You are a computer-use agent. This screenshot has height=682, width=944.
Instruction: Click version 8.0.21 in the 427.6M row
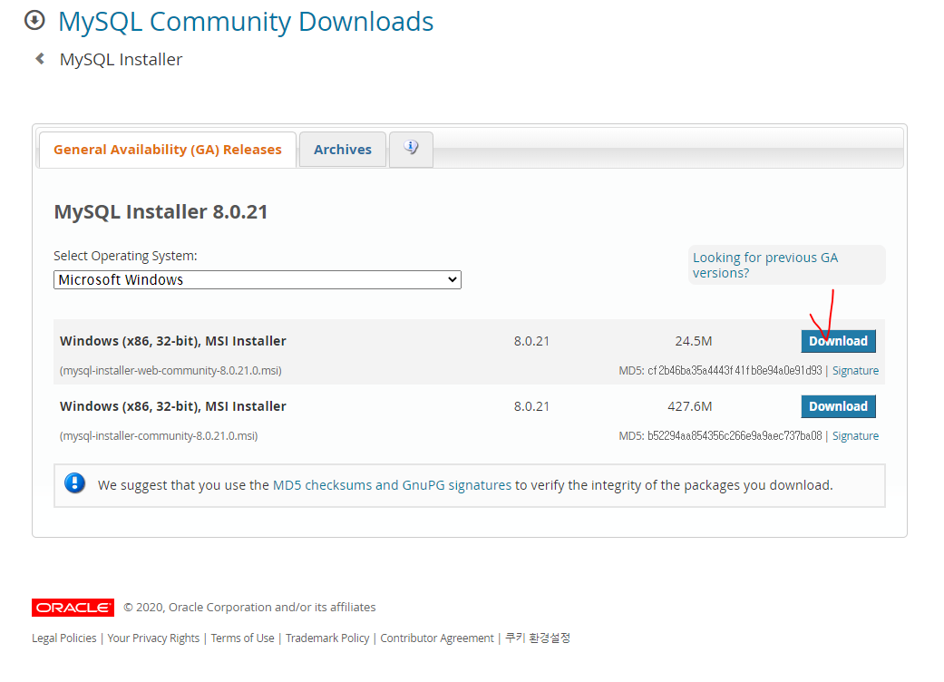[531, 406]
